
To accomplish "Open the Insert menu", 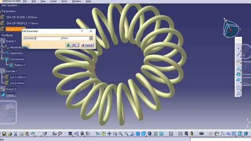I will [53, 1].
